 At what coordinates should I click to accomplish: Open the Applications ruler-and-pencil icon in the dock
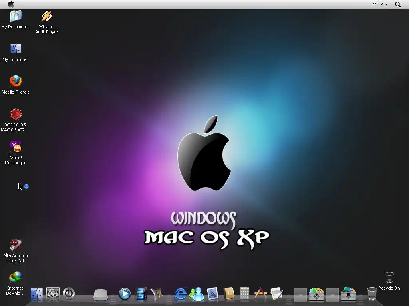click(260, 293)
